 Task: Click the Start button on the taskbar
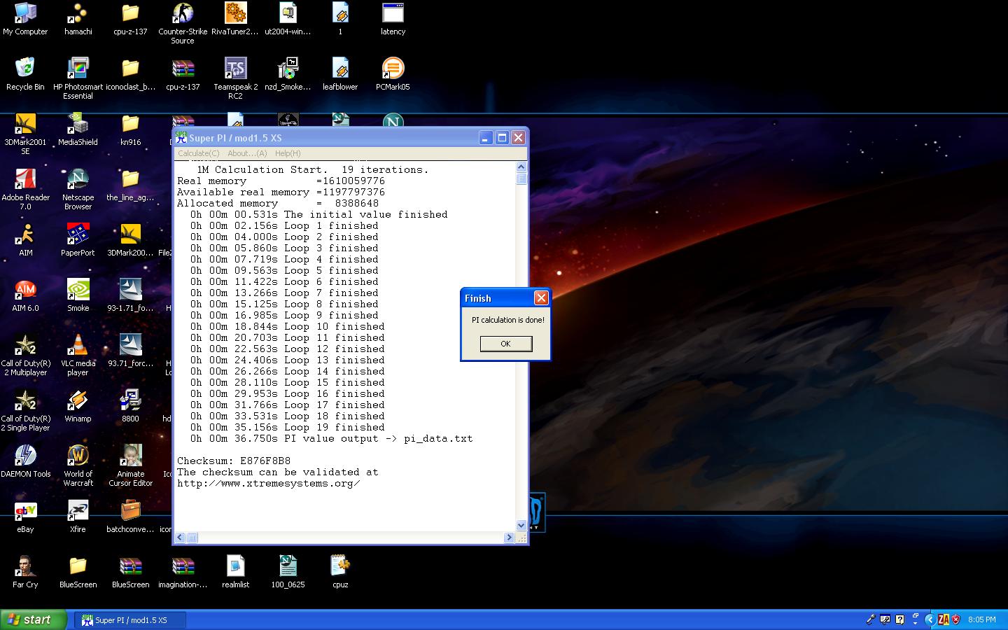coord(33,619)
